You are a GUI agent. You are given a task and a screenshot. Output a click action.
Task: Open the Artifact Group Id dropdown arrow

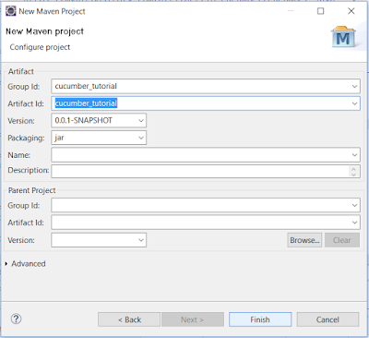(x=354, y=87)
